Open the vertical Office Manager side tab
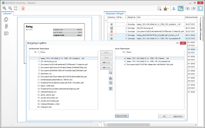Viewport: 205px width, 128px height. 201,28
